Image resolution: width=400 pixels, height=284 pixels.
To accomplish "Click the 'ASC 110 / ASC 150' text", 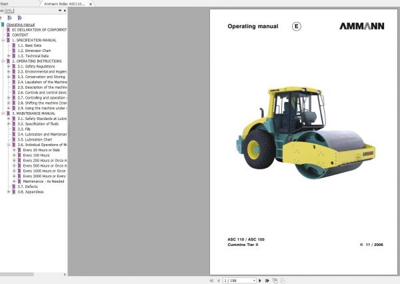I will (x=246, y=239).
